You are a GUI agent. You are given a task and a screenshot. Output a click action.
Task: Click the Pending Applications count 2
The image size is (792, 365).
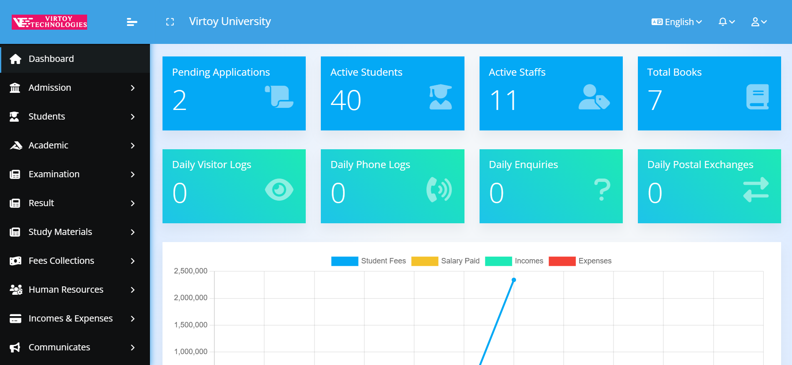[x=179, y=101]
